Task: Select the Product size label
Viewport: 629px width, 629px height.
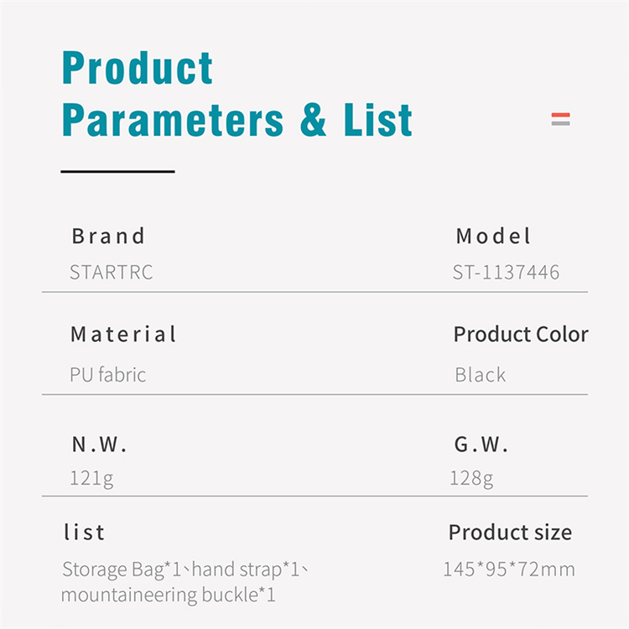Action: (510, 533)
